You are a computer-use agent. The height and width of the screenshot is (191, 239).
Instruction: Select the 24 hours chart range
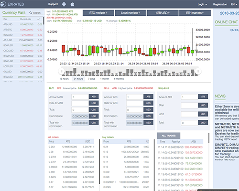[78, 79]
